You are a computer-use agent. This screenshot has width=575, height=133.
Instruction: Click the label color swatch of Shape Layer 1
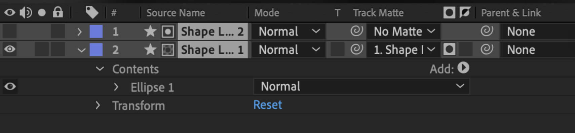[x=96, y=50]
